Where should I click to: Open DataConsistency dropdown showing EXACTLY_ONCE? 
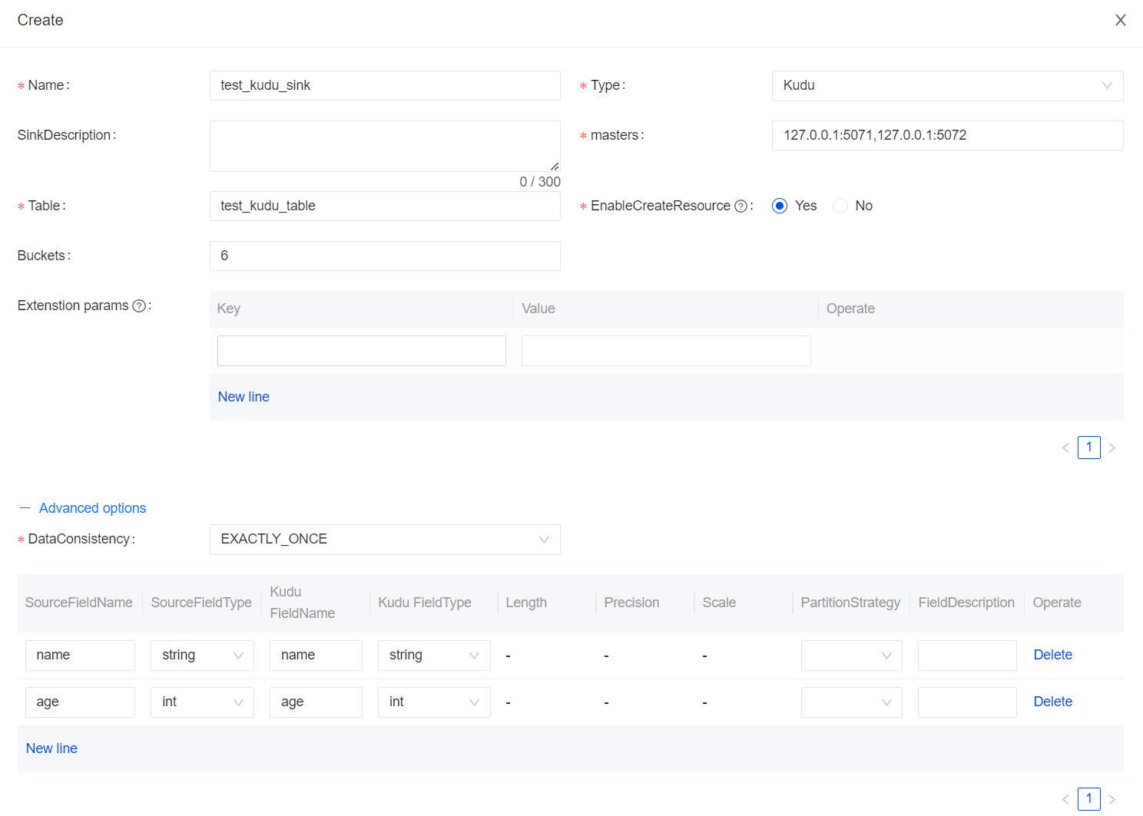[x=384, y=540]
